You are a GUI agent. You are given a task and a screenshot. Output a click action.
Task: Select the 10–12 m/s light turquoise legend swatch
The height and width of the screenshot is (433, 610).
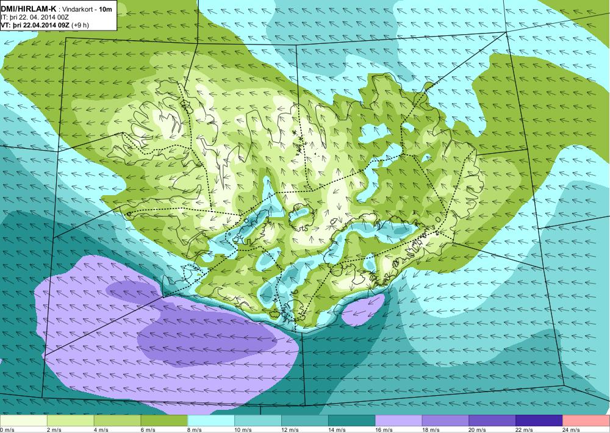(258, 421)
